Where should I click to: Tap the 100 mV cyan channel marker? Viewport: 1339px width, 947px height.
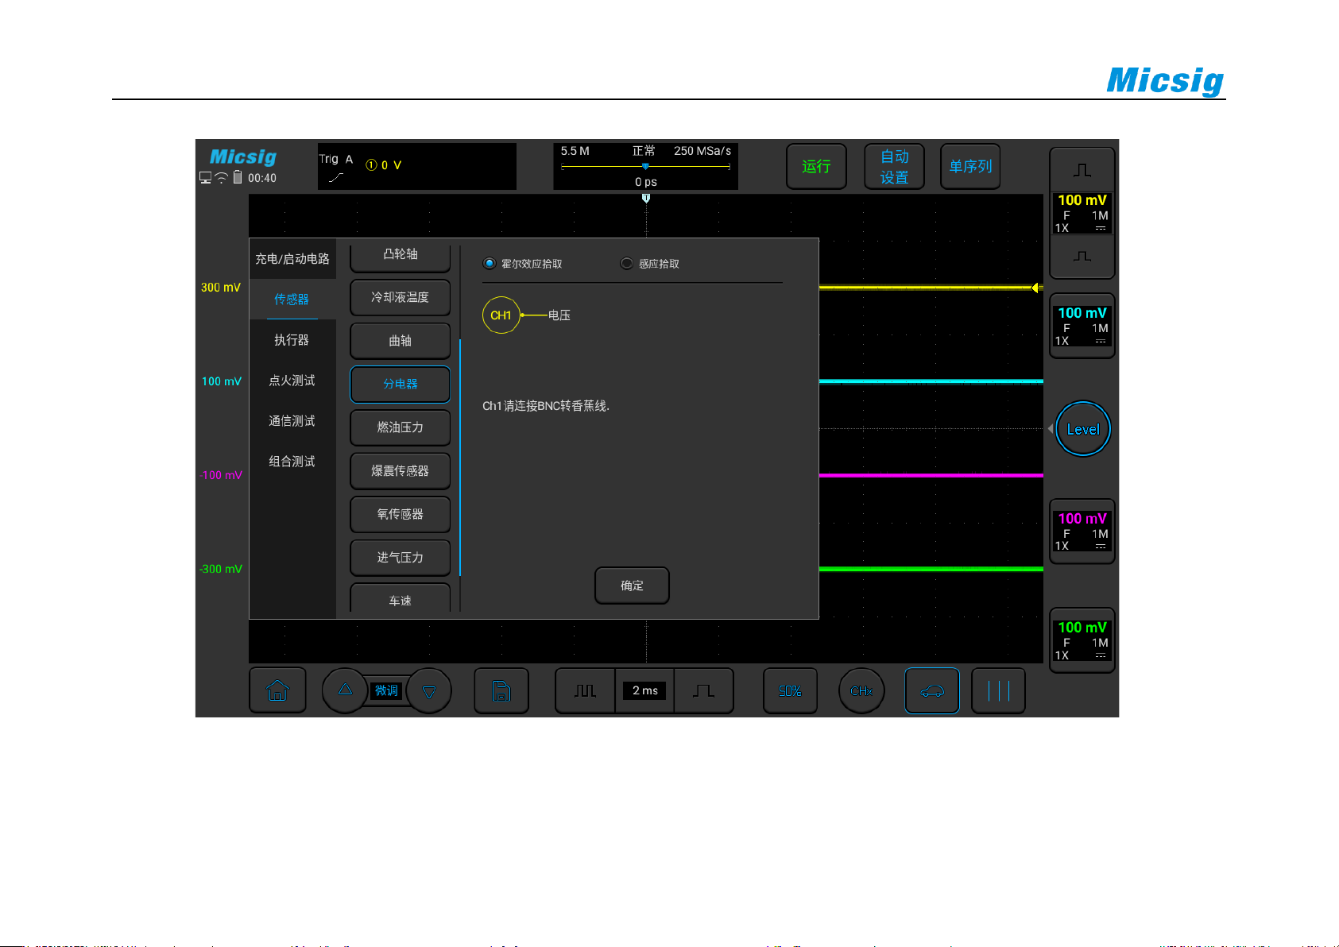[221, 381]
